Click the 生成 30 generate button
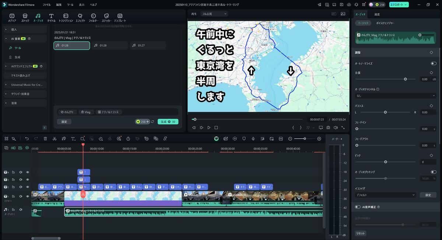442x240 pixels. point(168,122)
